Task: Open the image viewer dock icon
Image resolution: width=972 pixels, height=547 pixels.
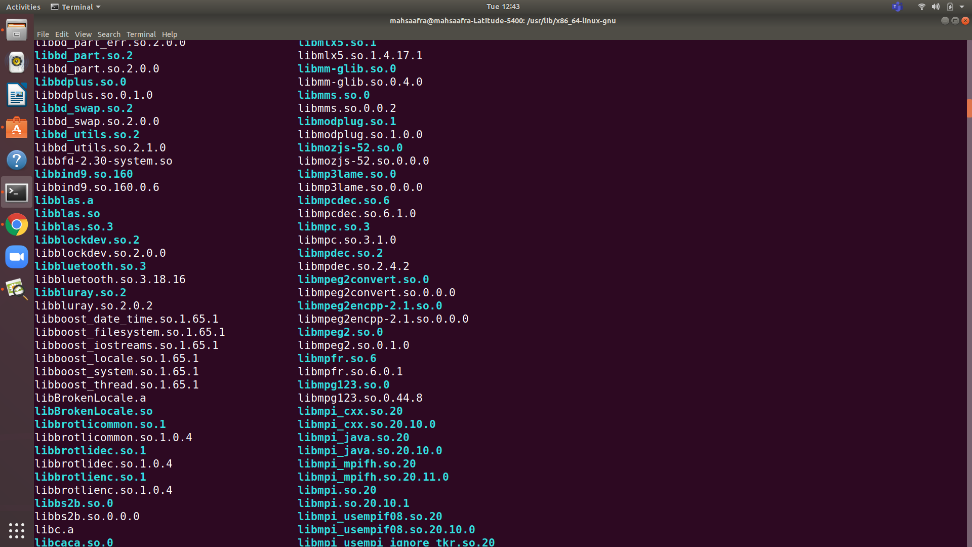Action: click(x=17, y=290)
